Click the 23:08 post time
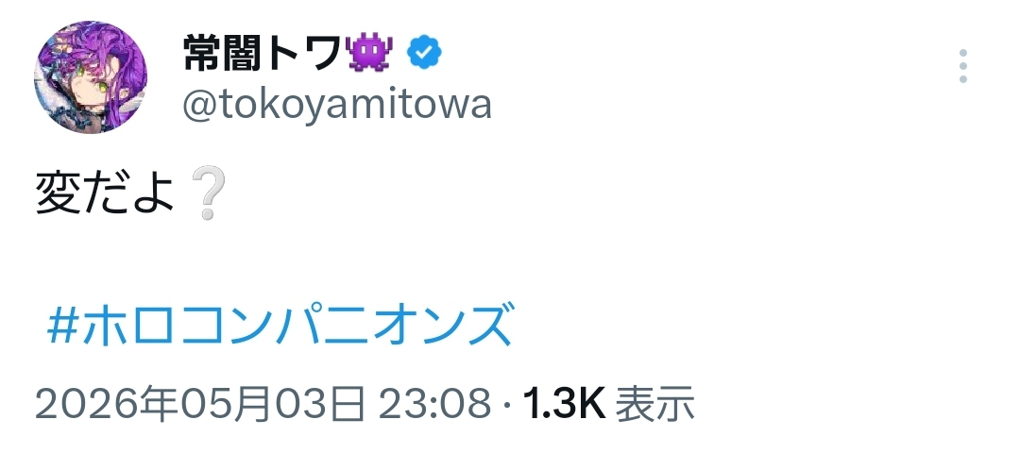 (x=434, y=404)
